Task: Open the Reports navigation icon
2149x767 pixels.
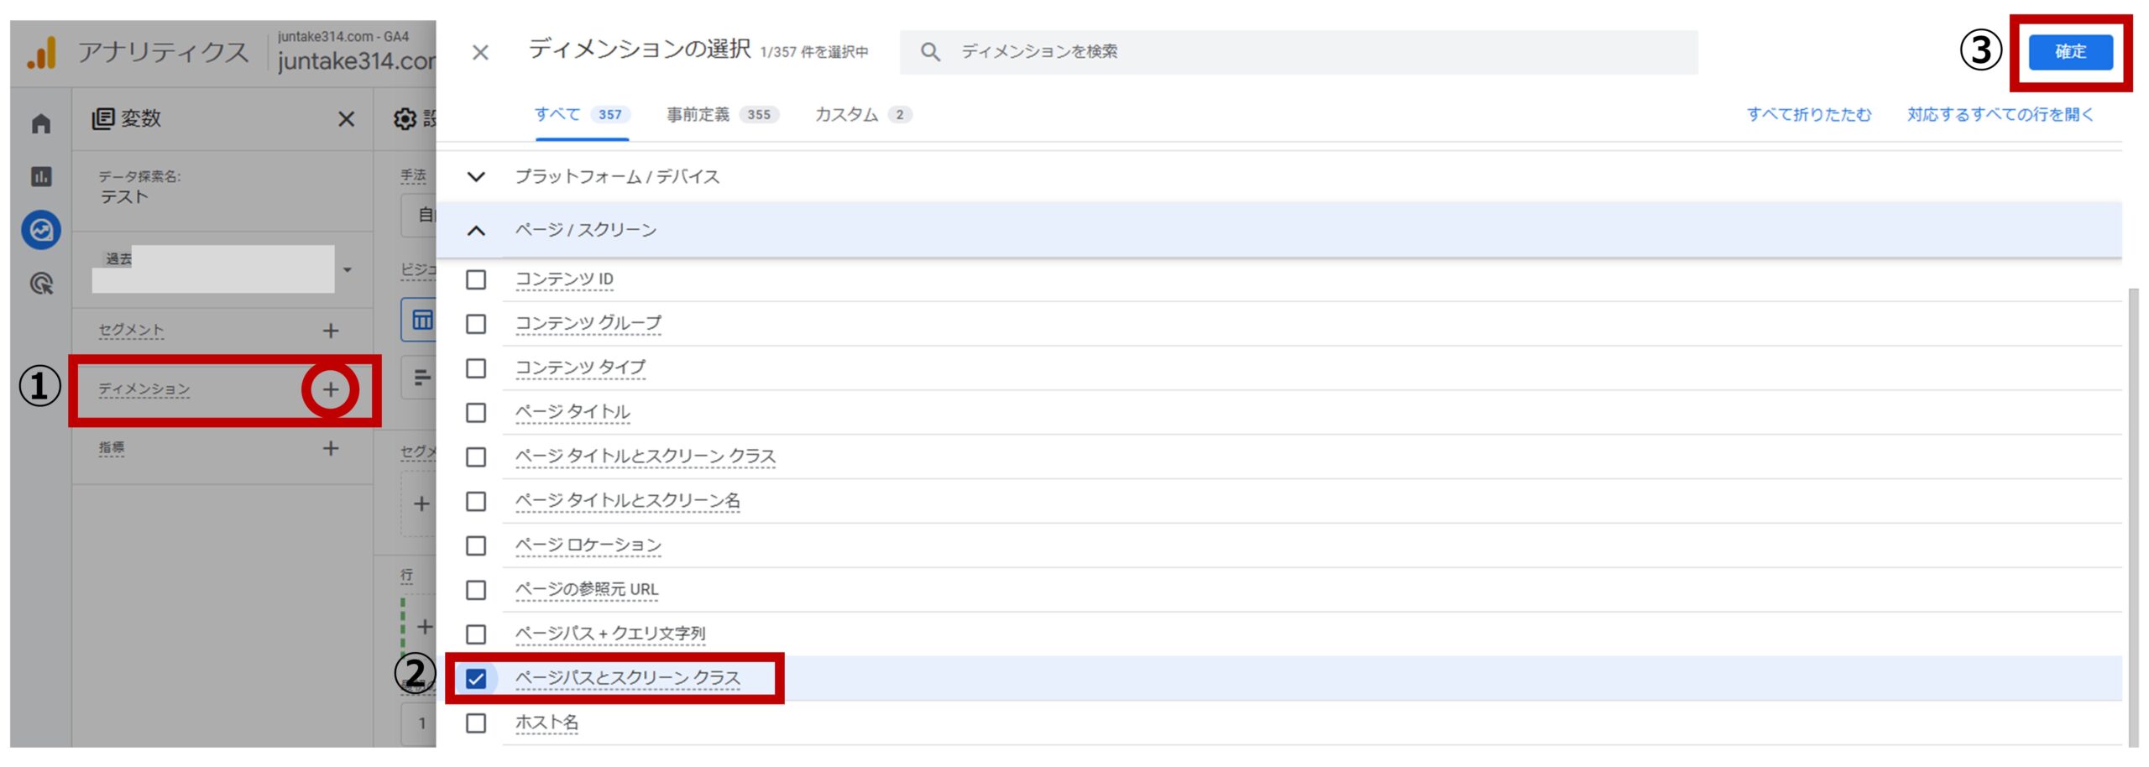Action: pyautogui.click(x=39, y=177)
